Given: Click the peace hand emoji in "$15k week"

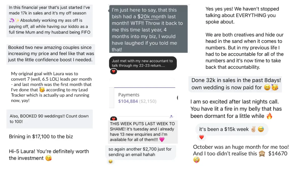Looking at the screenshot, I should (x=253, y=129).
